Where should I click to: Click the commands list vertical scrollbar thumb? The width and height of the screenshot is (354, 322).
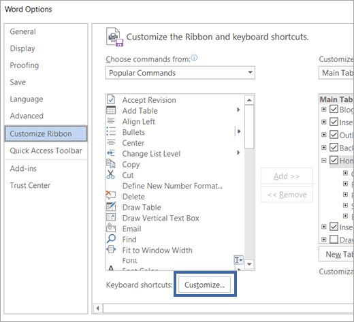pos(249,127)
